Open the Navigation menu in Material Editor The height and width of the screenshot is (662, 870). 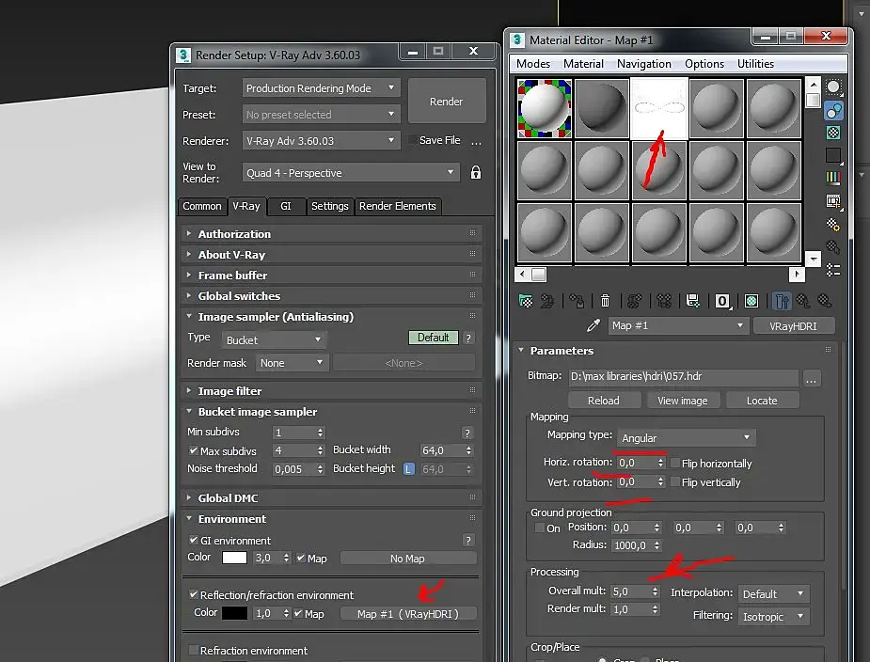point(643,64)
